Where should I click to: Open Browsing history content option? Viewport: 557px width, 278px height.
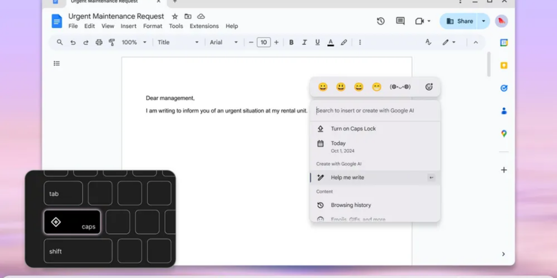[x=375, y=205]
